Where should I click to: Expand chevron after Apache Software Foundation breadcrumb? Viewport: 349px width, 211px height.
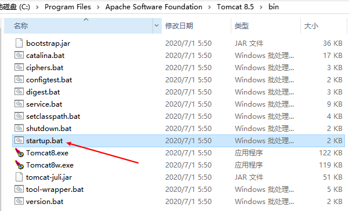point(209,7)
